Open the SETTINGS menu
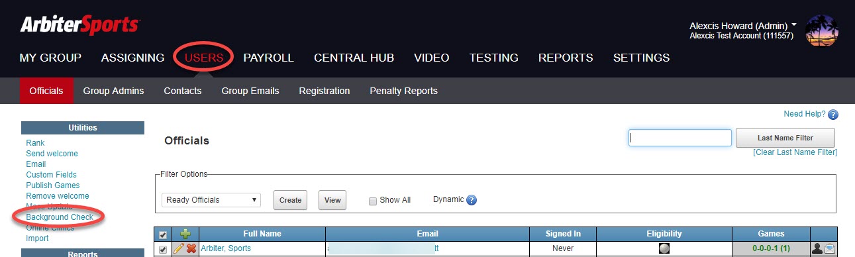The height and width of the screenshot is (257, 855). click(x=641, y=58)
